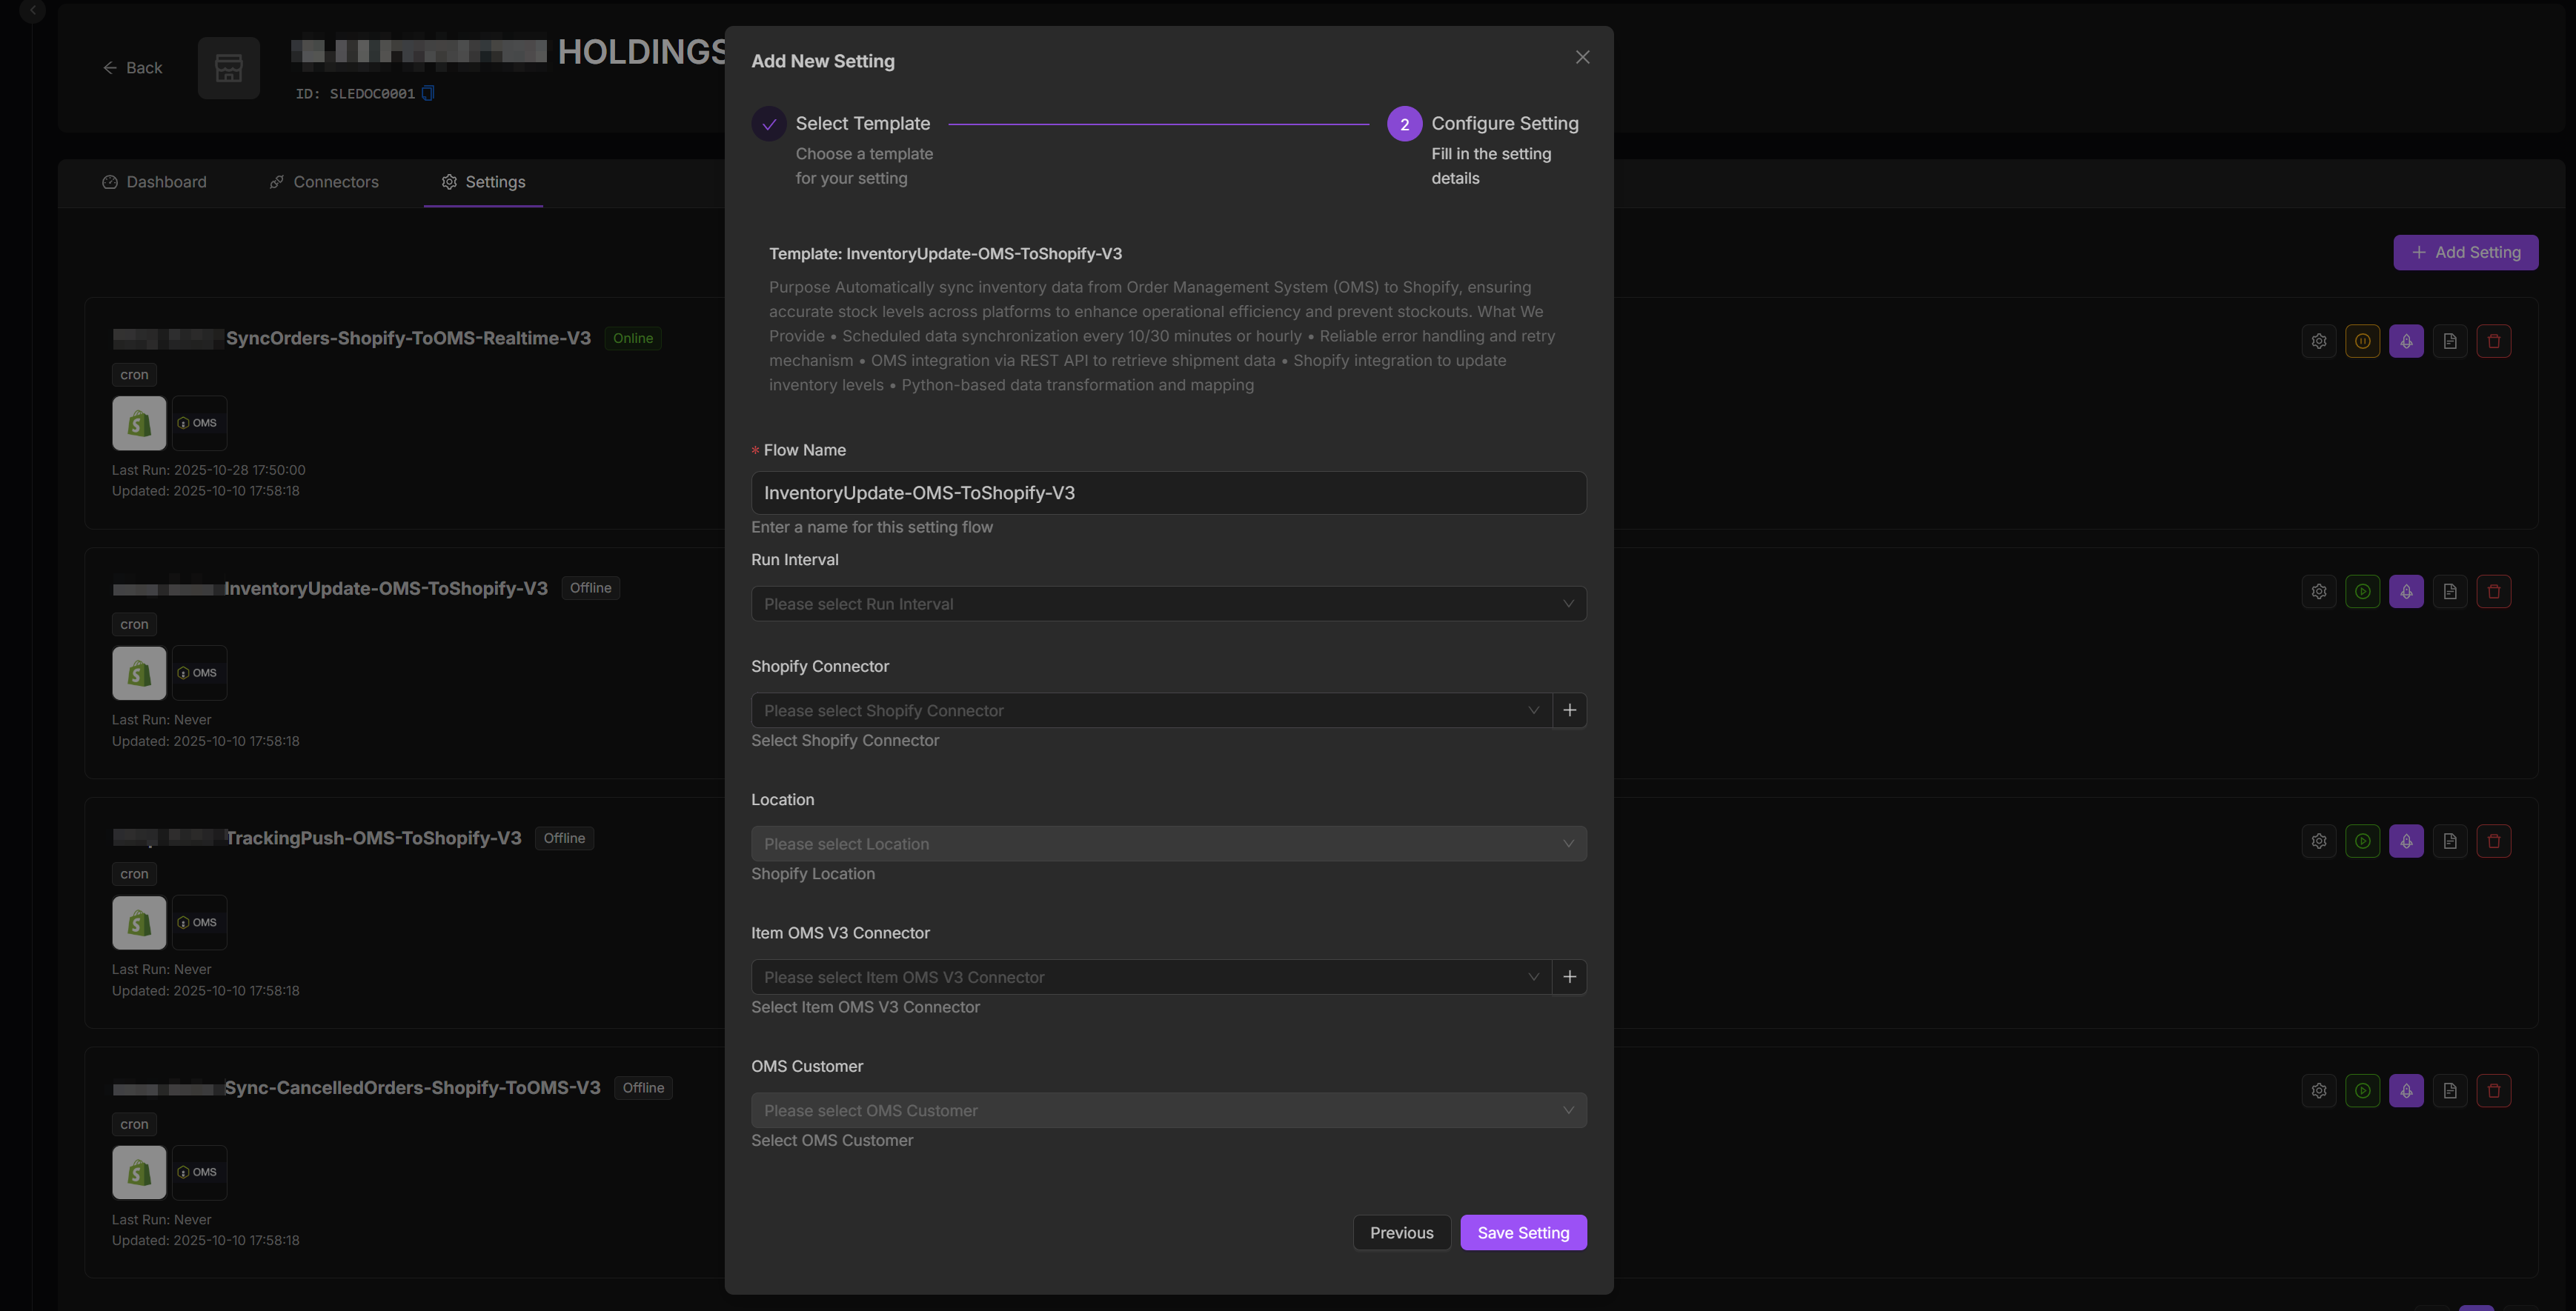Viewport: 2576px width, 1311px height.
Task: Delete the TrackingPush-OMS-ToShopify-V3 flow via trash icon
Action: 2493,841
